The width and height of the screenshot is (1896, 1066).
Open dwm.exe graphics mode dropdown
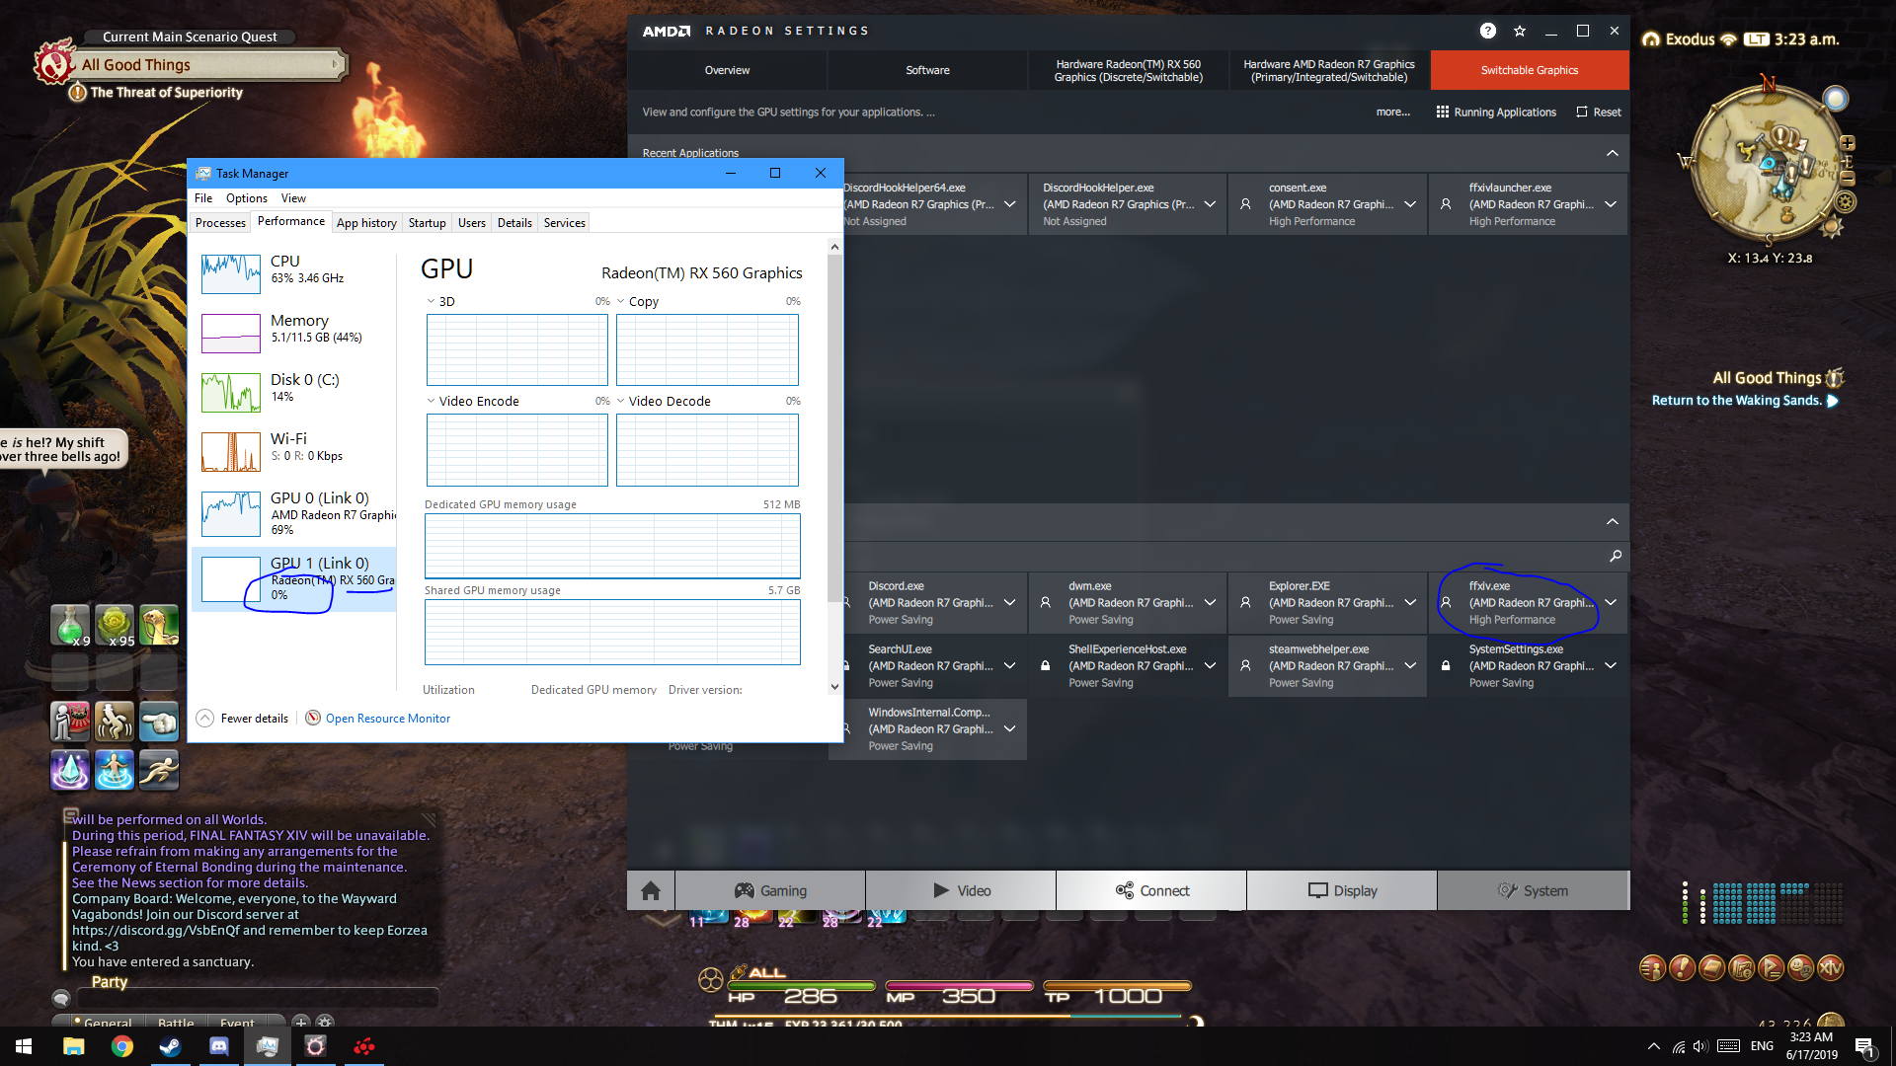1210,602
